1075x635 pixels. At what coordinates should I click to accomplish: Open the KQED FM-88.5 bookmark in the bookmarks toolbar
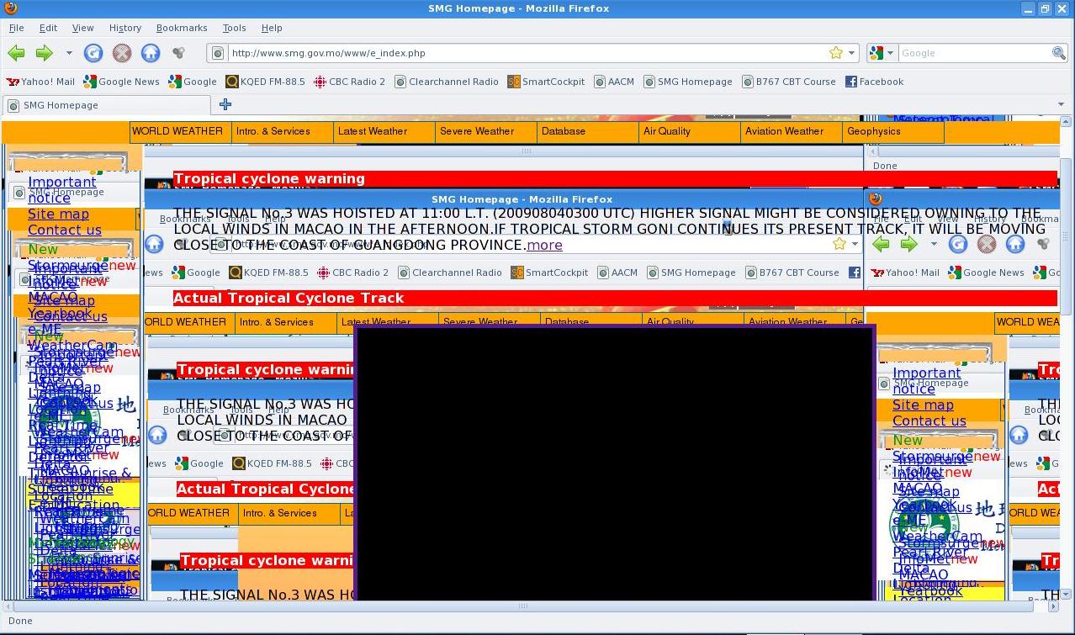(265, 82)
